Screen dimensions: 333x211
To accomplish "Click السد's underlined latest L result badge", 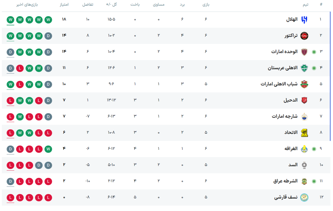I will pos(11,165).
